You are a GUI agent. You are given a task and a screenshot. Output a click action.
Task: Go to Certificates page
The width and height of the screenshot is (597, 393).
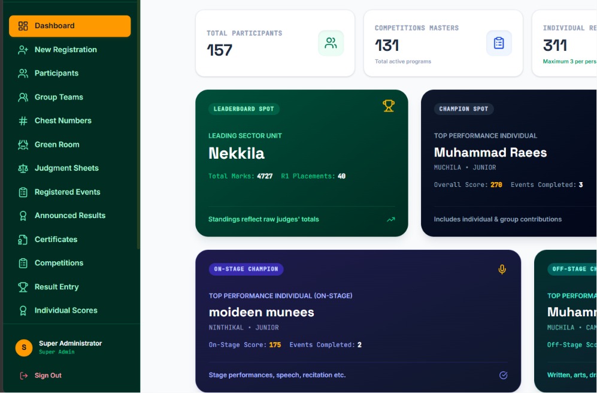click(69, 240)
